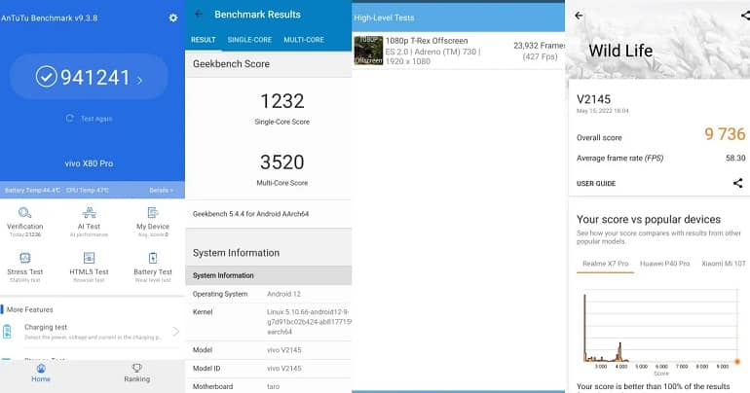Select average frame rate 58.30 value
This screenshot has width=750, height=393.
pyautogui.click(x=735, y=158)
